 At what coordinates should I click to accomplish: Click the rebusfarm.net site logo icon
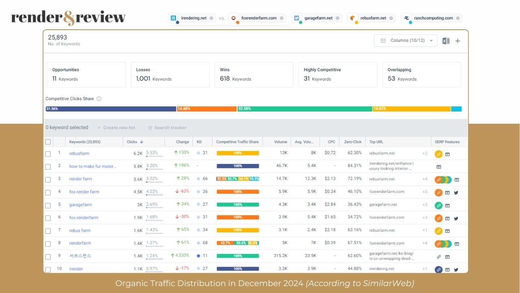tap(353, 18)
